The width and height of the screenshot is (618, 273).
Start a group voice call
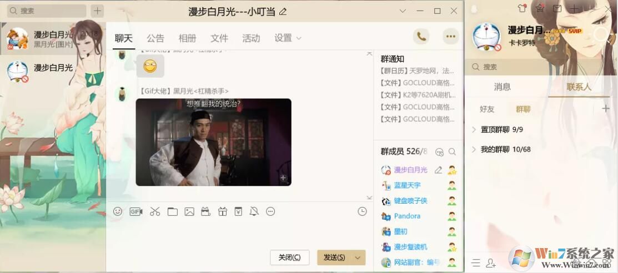click(421, 37)
